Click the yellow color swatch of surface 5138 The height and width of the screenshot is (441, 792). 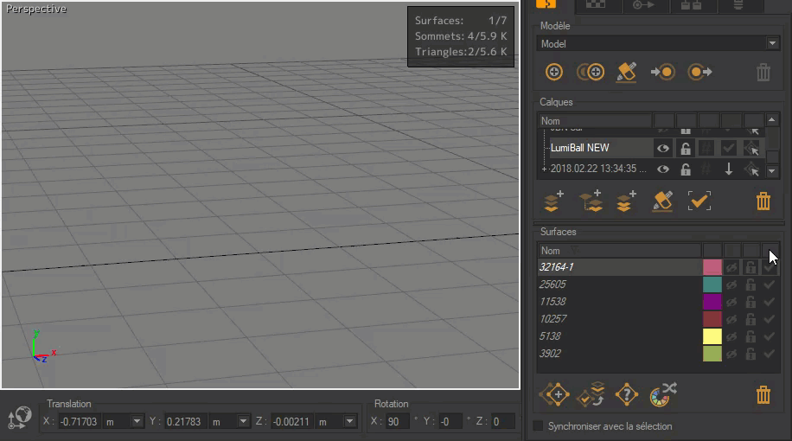[712, 336]
